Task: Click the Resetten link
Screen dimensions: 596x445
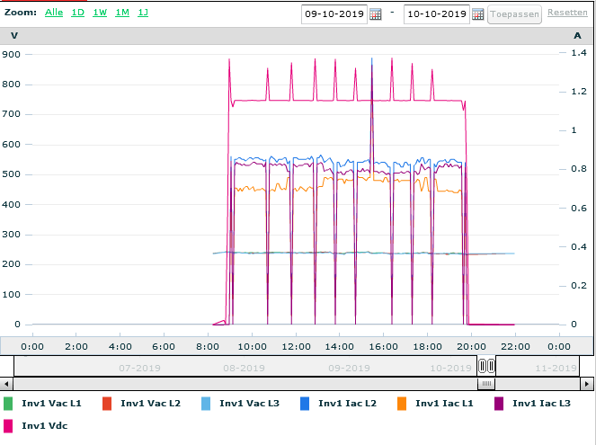Action: 567,13
